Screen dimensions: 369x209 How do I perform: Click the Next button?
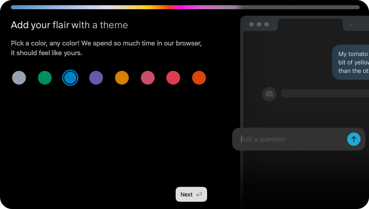coord(191,195)
